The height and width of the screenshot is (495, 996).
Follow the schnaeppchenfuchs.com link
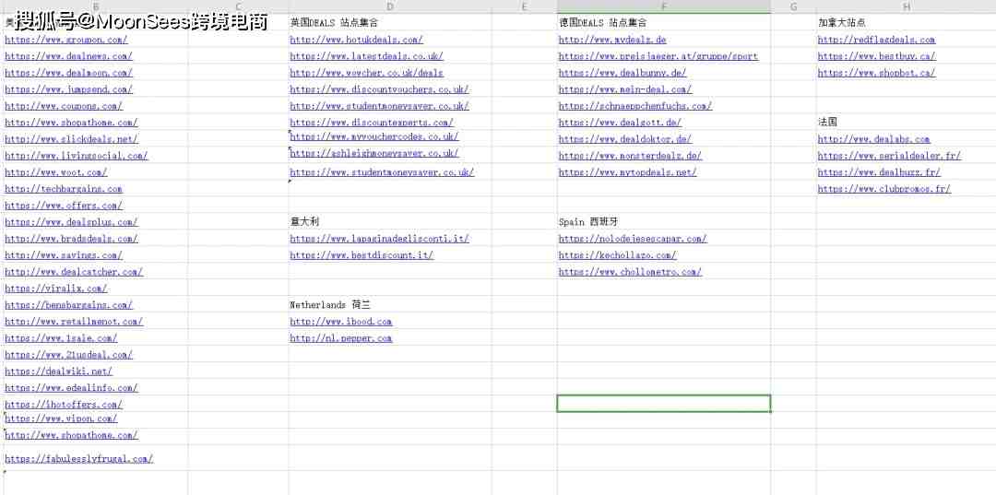click(x=635, y=106)
